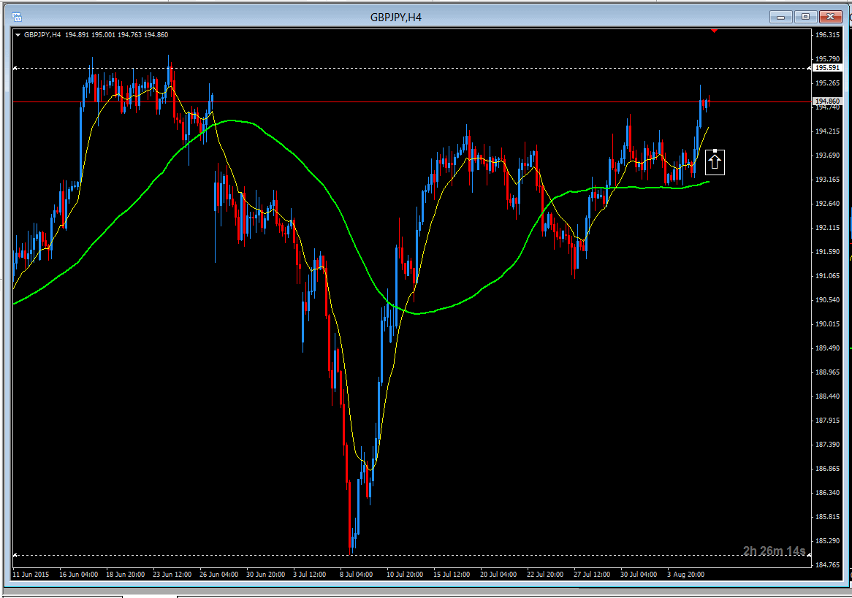The image size is (852, 598).
Task: Click left-end arrow of upper dashed line
Action: [16, 68]
